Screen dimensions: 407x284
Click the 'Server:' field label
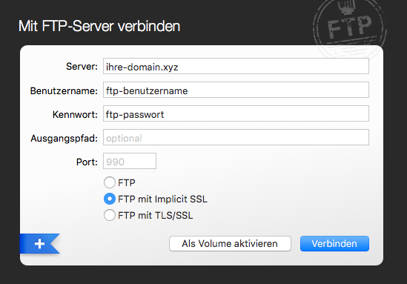[82, 67]
